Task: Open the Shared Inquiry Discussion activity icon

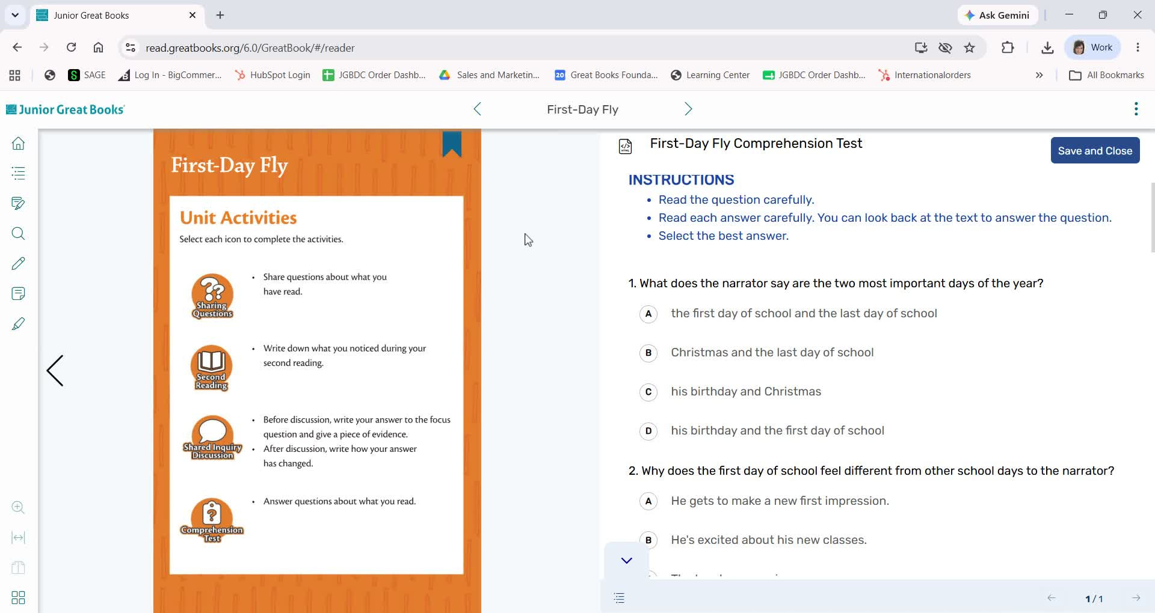Action: [212, 438]
